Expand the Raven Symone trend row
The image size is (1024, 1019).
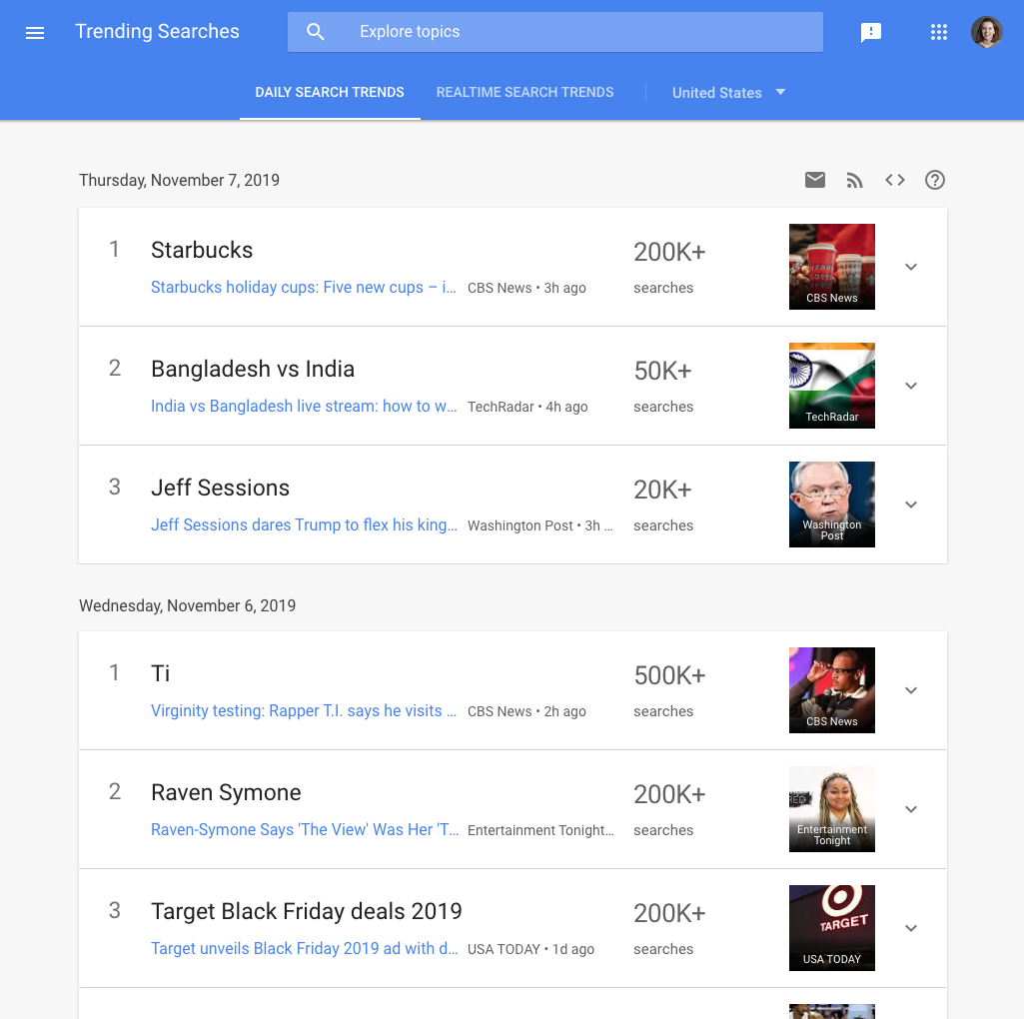click(x=911, y=808)
